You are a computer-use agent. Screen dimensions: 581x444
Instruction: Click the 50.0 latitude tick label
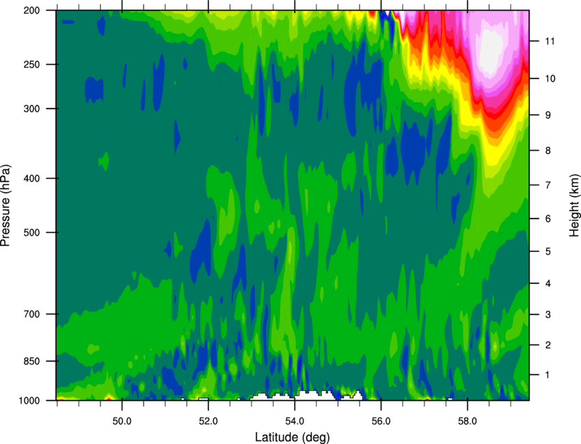pos(122,421)
